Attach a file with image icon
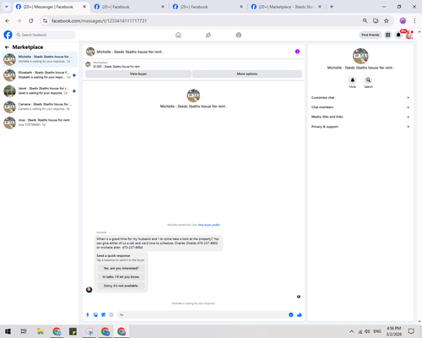Viewport: 422px width, 338px height. [95, 314]
